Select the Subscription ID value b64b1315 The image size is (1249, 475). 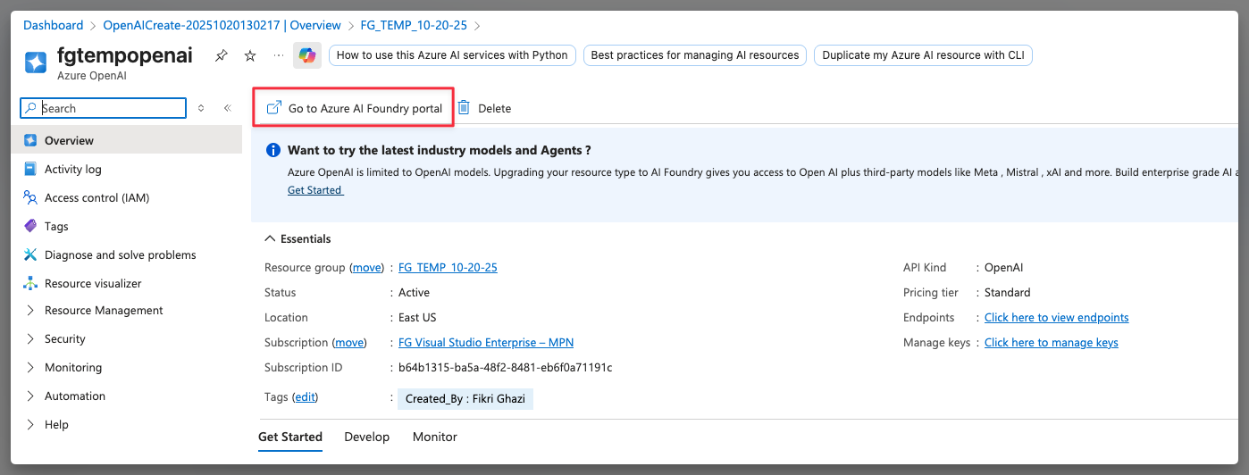(505, 367)
